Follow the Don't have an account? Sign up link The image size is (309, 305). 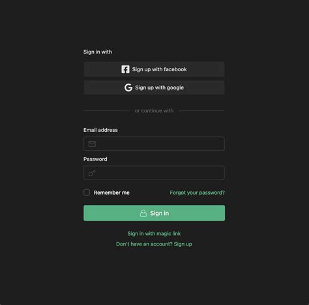(x=154, y=244)
